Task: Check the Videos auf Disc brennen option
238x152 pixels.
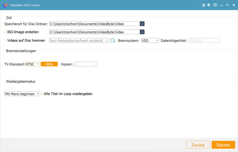Action: (x=5, y=40)
